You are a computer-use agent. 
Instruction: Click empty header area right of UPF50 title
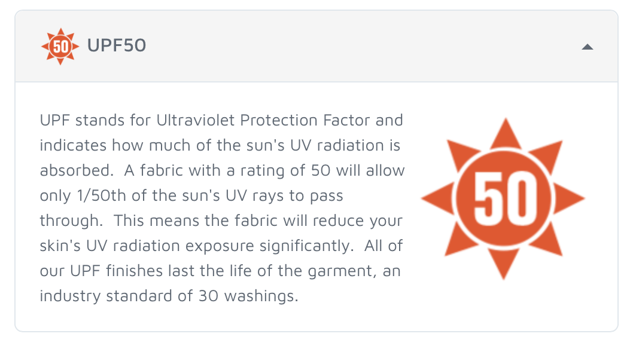pyautogui.click(x=363, y=47)
